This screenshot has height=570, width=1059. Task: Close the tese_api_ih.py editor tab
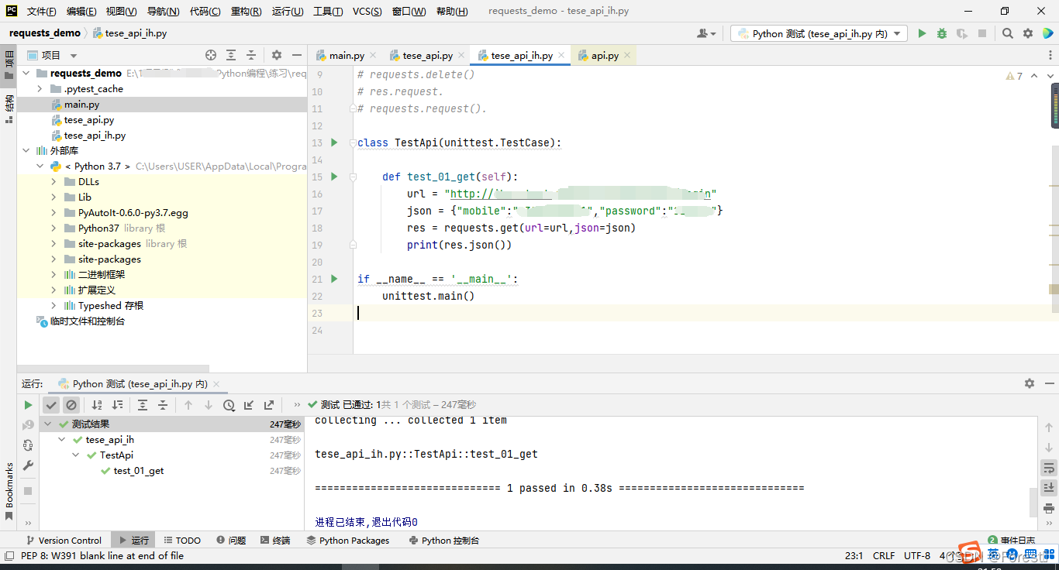[561, 55]
